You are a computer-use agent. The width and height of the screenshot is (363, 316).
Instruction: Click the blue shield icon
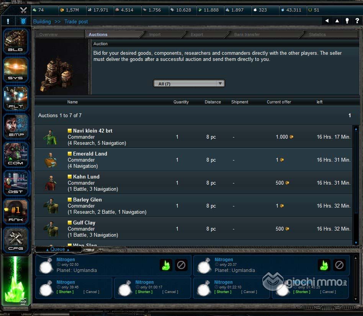23,21
